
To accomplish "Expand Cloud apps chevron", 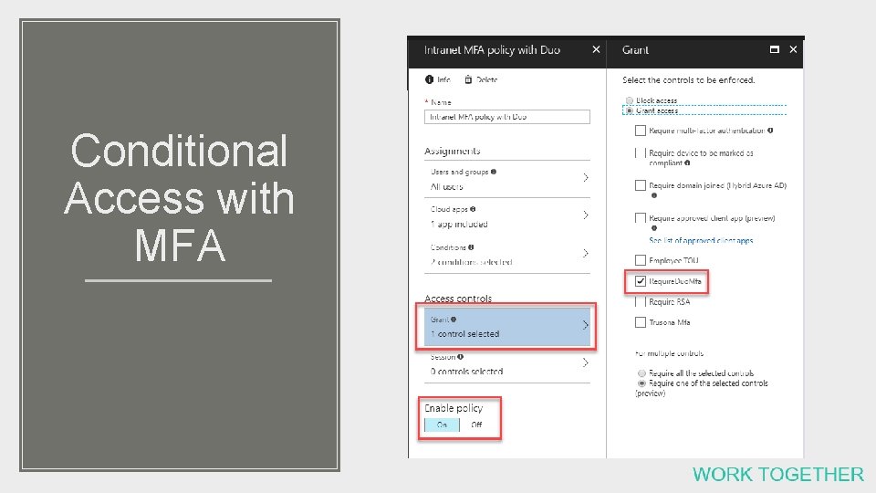I will (586, 215).
